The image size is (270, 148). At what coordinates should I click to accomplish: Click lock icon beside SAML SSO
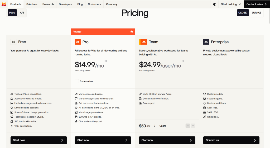coord(205,112)
